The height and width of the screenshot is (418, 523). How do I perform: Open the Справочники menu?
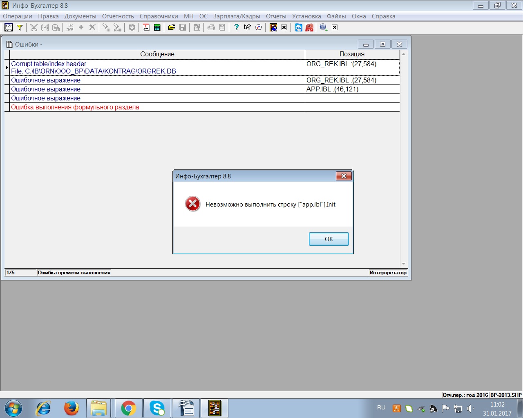pos(159,16)
